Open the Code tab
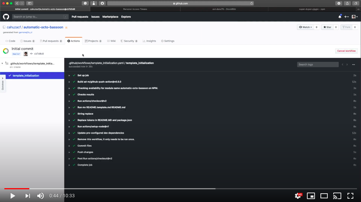The width and height of the screenshot is (361, 202). click(x=10, y=41)
